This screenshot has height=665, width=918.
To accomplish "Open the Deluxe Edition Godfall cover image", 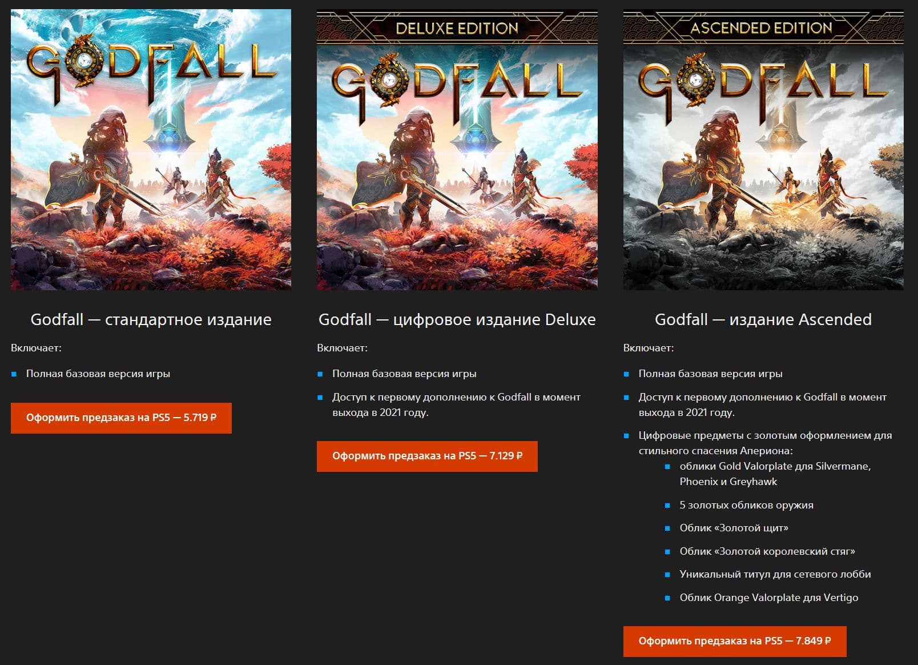I will (457, 150).
